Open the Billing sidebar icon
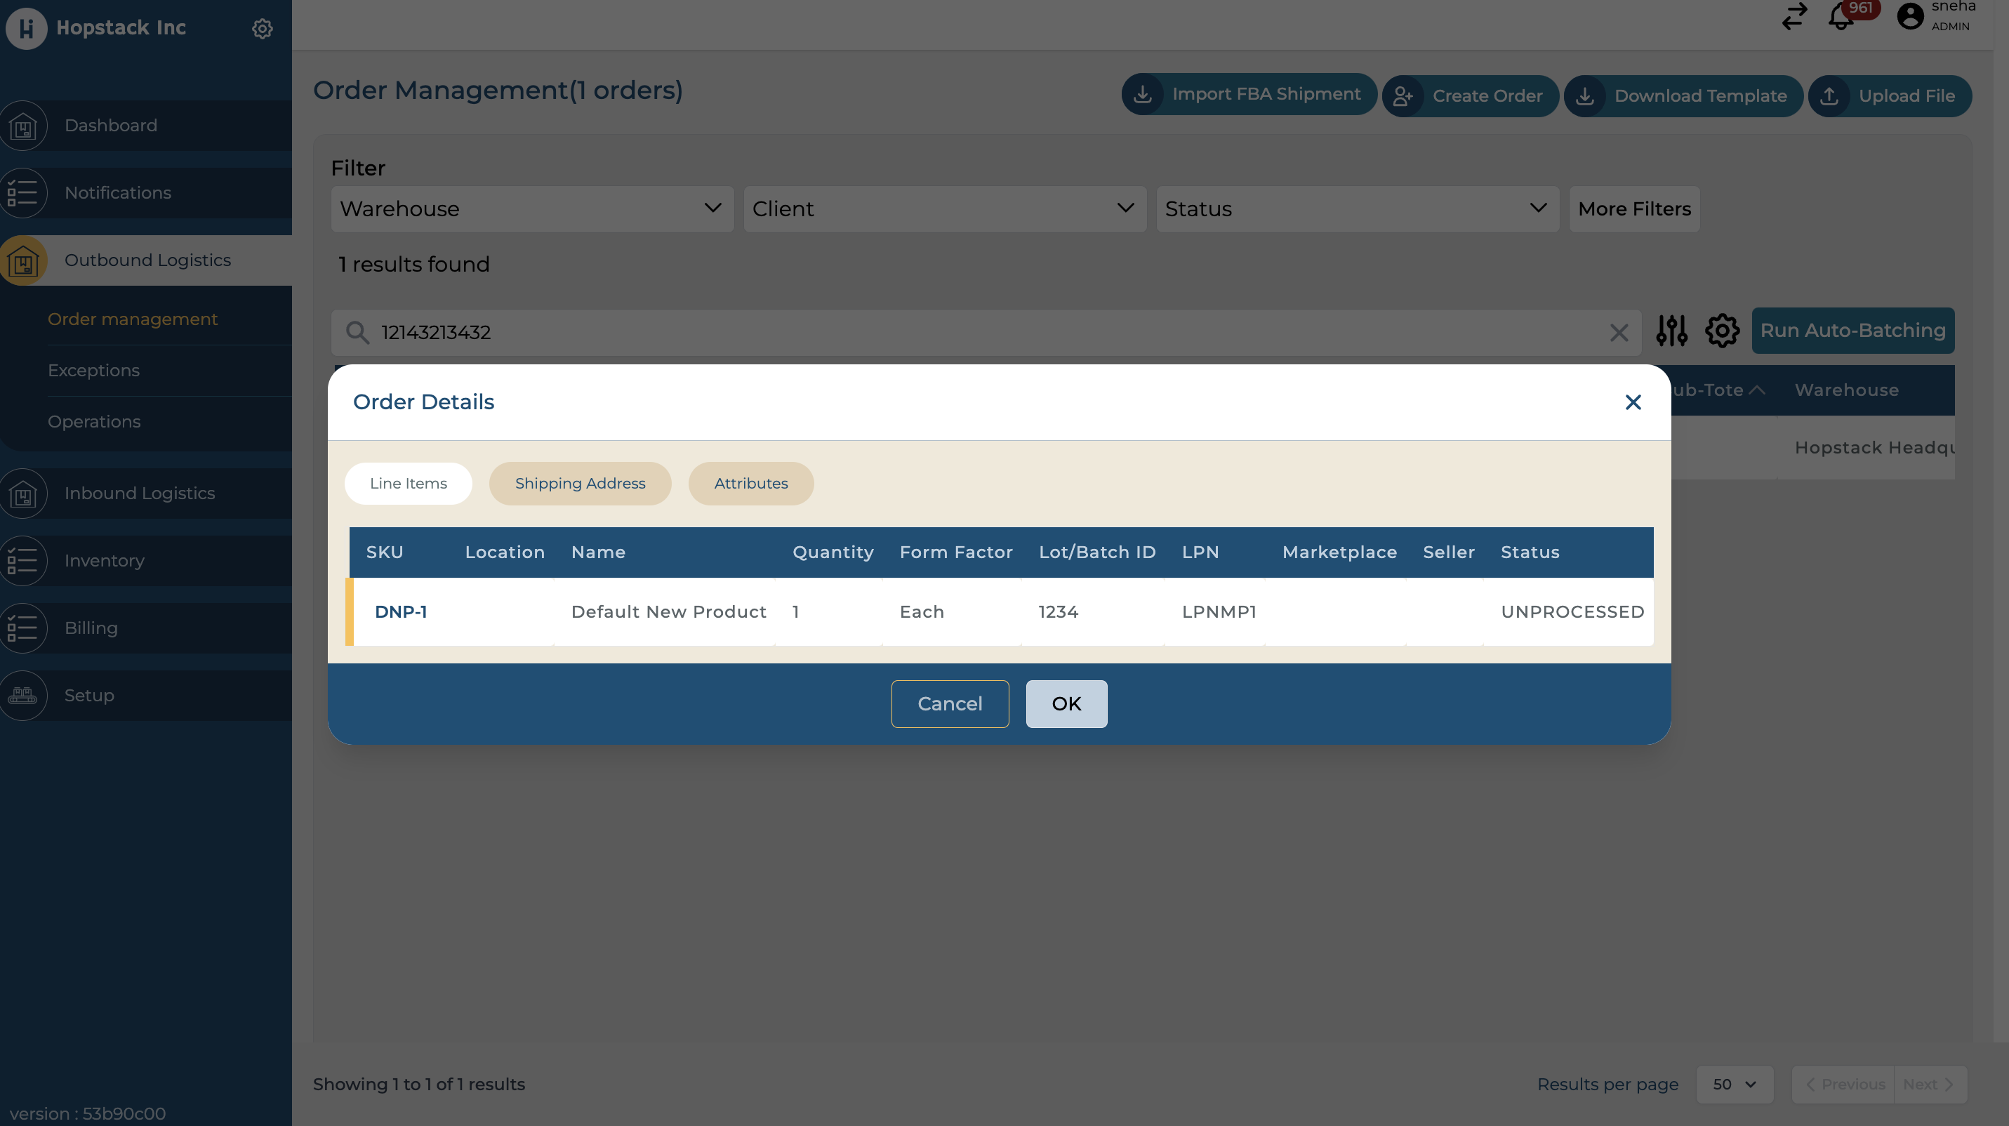This screenshot has height=1126, width=2009. (22, 628)
